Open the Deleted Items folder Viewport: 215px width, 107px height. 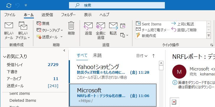(23, 101)
